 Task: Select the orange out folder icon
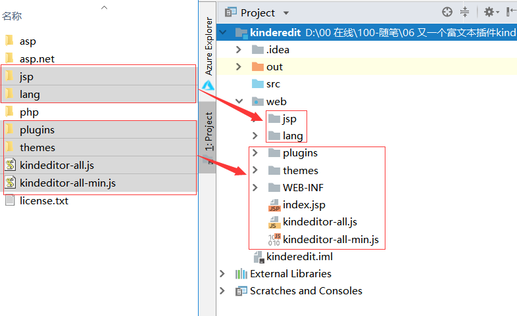(258, 67)
